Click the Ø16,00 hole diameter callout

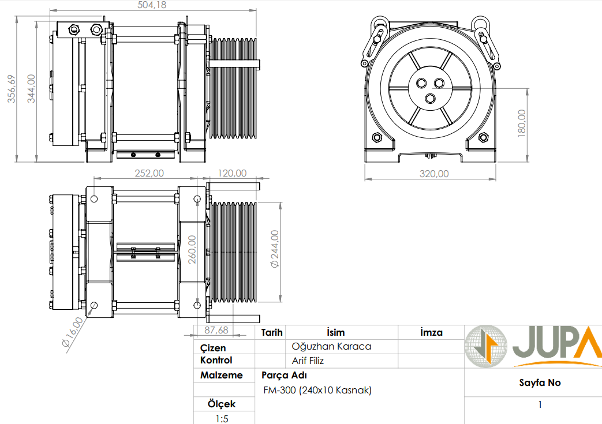pyautogui.click(x=72, y=332)
